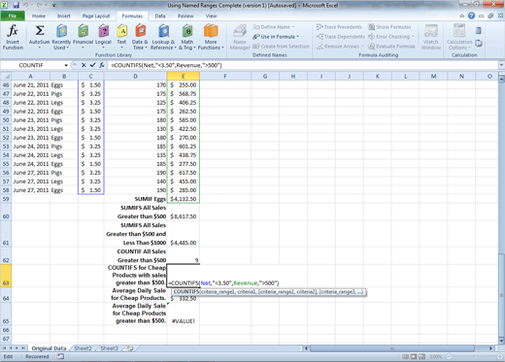
Task: Click Trace Dependents
Action: click(341, 37)
